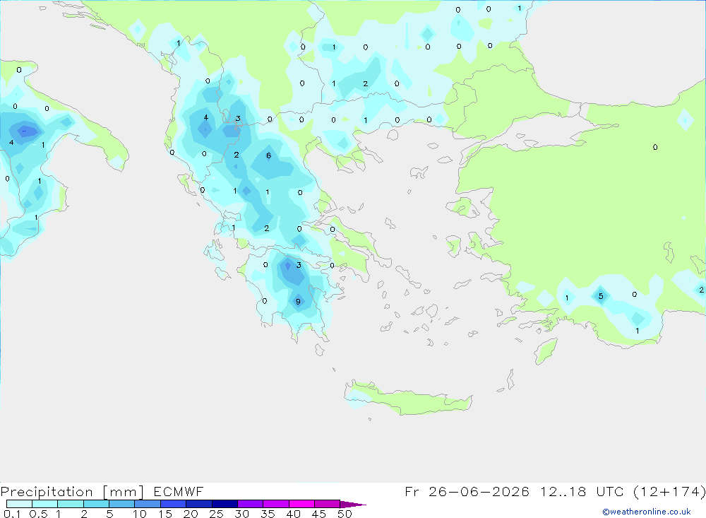Screen dimensions: 706x518
Task: Click the forecast date 'Fr 26-06-2026' text
Action: [x=467, y=491]
